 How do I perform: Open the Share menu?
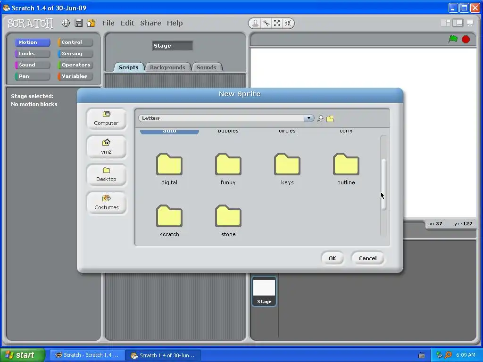tap(150, 23)
